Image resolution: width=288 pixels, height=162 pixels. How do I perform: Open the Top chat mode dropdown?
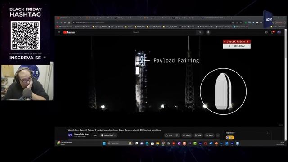point(230,133)
